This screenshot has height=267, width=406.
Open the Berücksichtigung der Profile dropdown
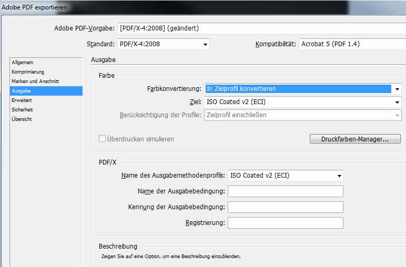pos(303,115)
